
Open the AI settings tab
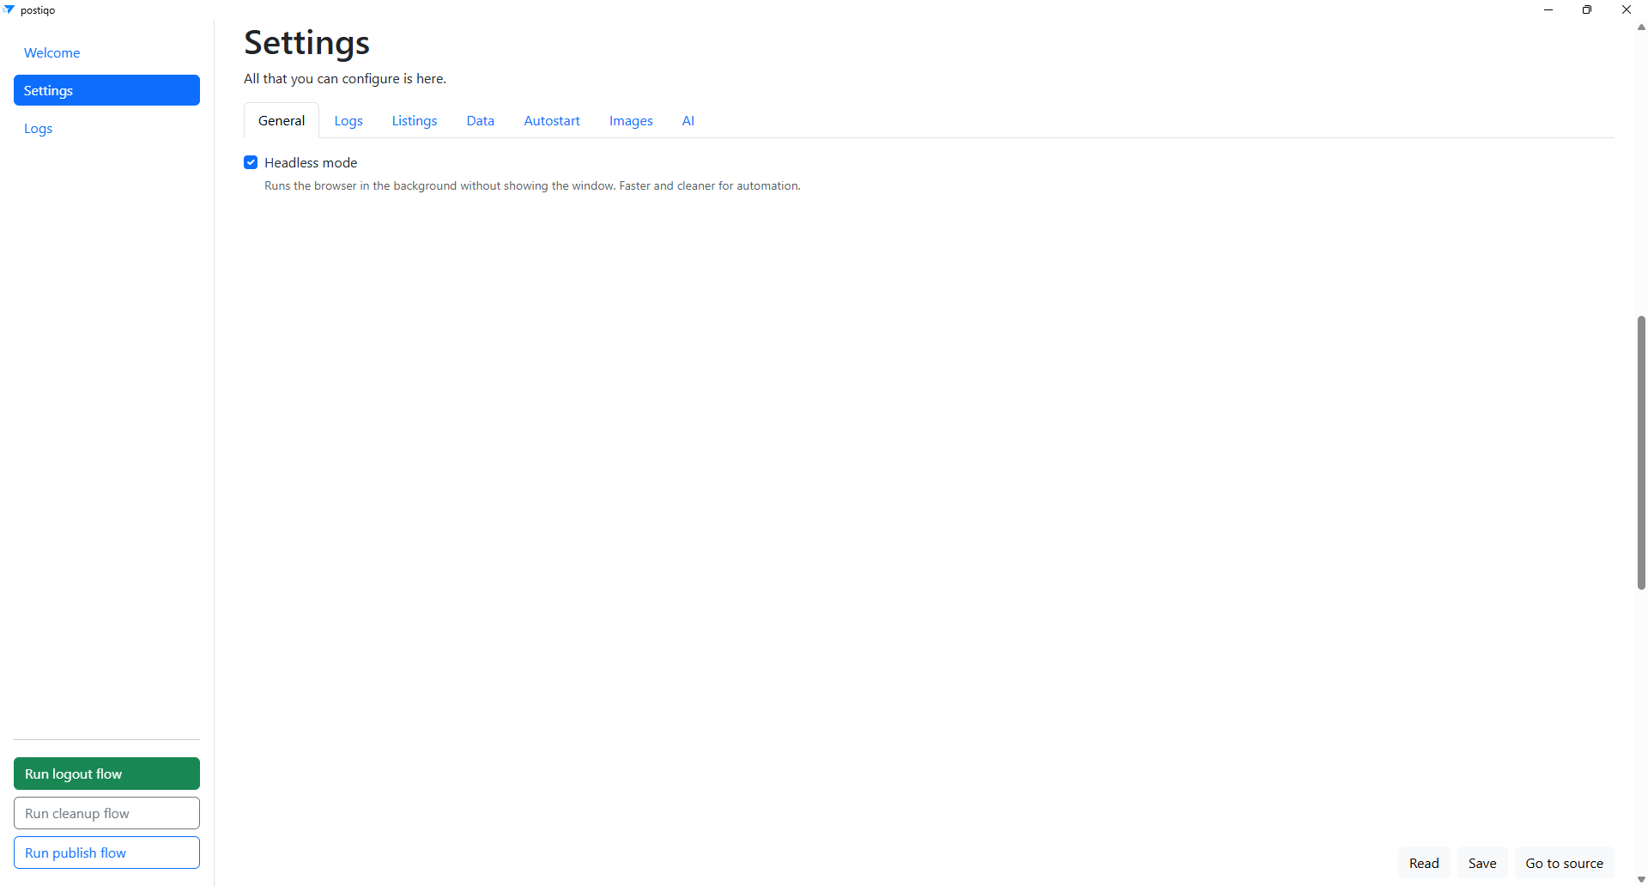coord(688,120)
